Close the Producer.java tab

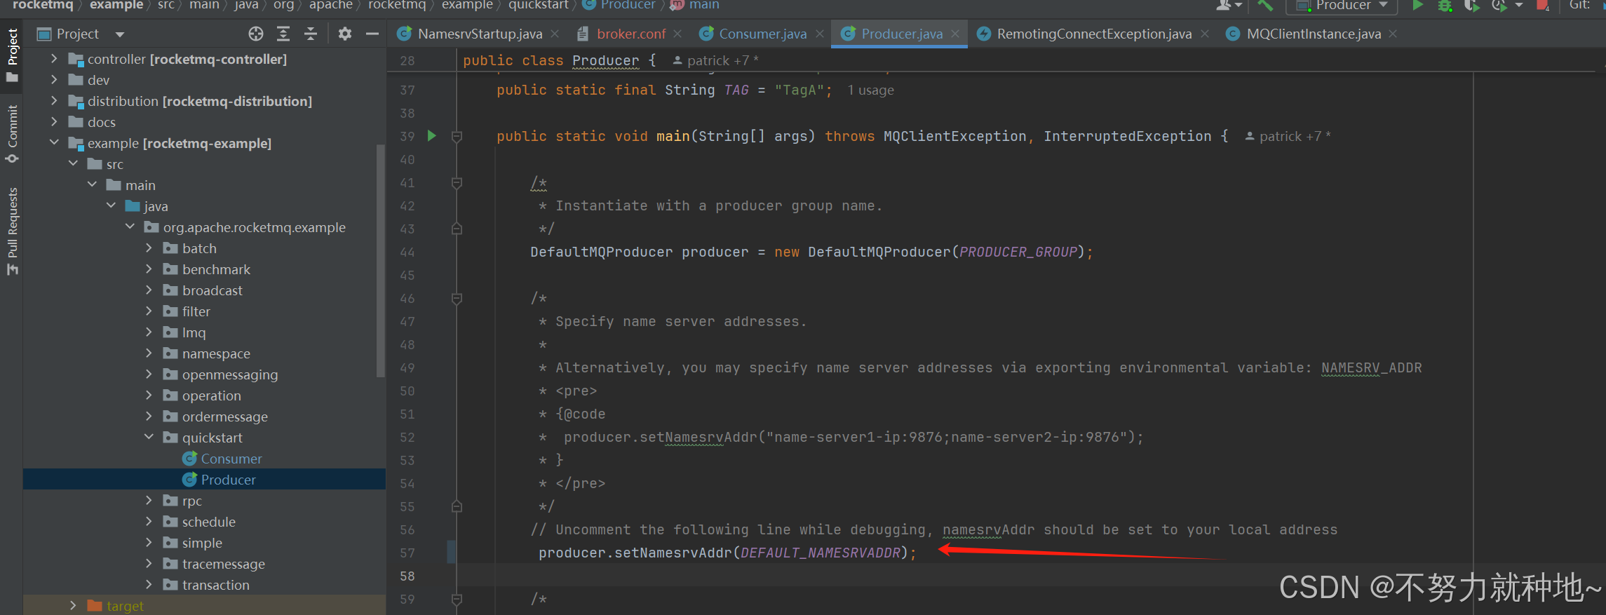pyautogui.click(x=955, y=34)
